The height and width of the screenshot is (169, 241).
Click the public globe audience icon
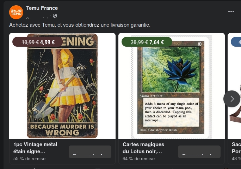click(55, 16)
